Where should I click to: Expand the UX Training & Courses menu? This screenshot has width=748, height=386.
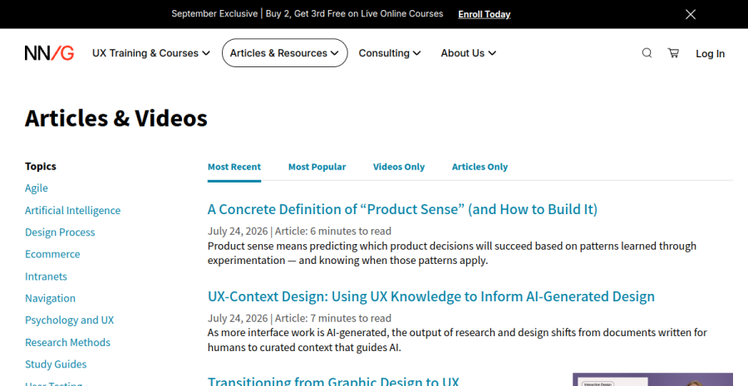(151, 53)
